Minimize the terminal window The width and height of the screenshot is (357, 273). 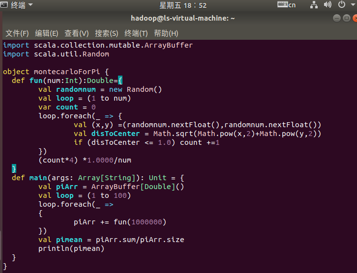tap(337, 18)
